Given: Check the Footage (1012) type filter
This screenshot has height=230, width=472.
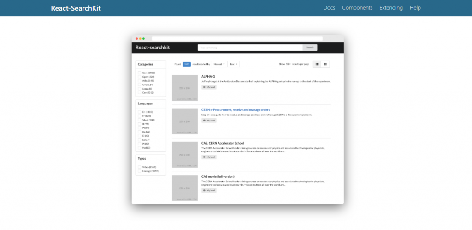Looking at the screenshot, I should [x=139, y=171].
